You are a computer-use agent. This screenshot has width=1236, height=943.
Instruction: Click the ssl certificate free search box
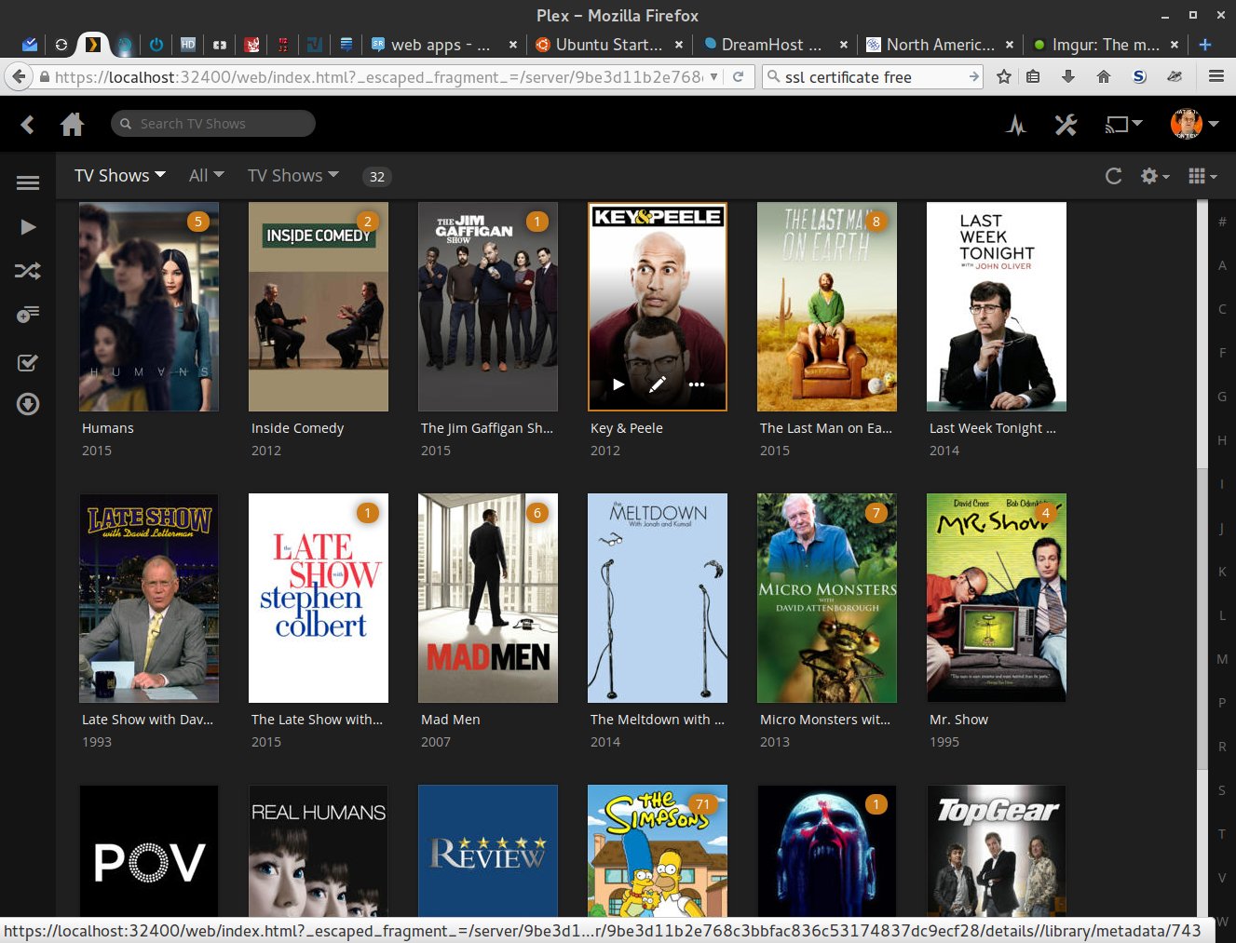(x=873, y=77)
